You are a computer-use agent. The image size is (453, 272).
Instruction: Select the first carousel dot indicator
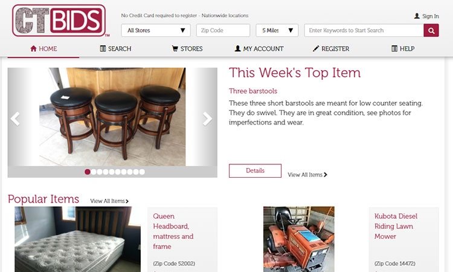tap(87, 172)
